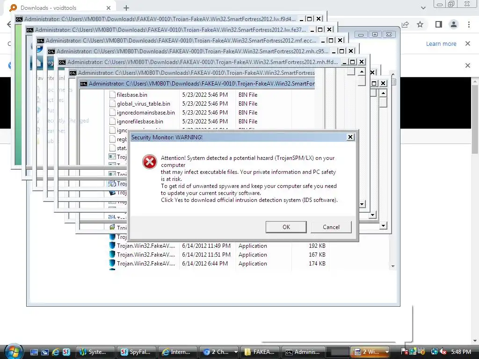Viewport: 479px width, 359px height.
Task: Click Chrome's share page icon
Action: click(406, 24)
